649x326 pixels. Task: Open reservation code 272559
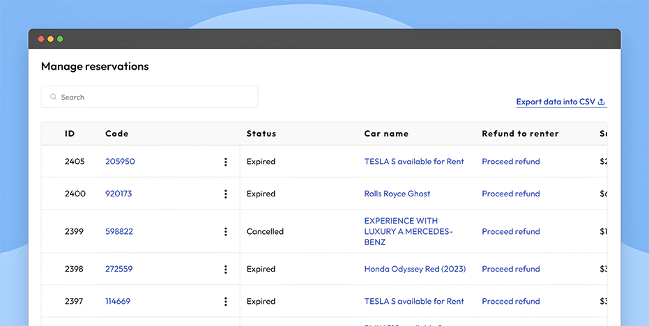point(119,269)
